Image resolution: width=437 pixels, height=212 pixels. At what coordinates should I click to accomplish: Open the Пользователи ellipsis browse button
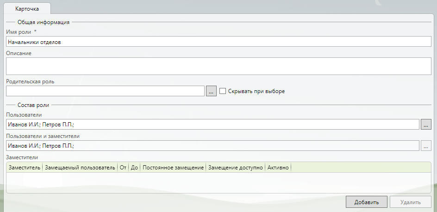(426, 125)
